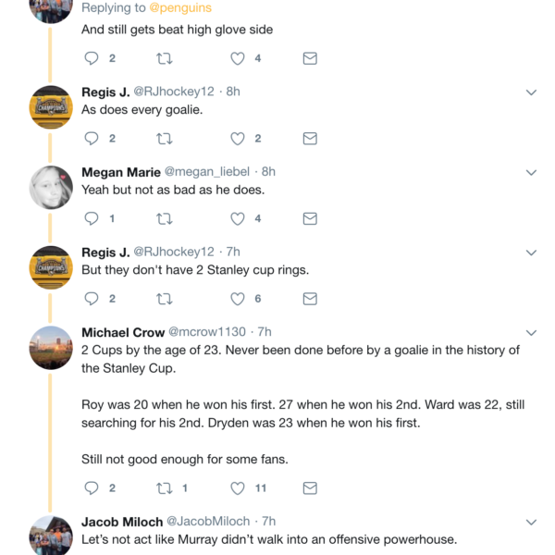
Task: Send Michael Crow's tweet via direct message
Action: pos(310,487)
